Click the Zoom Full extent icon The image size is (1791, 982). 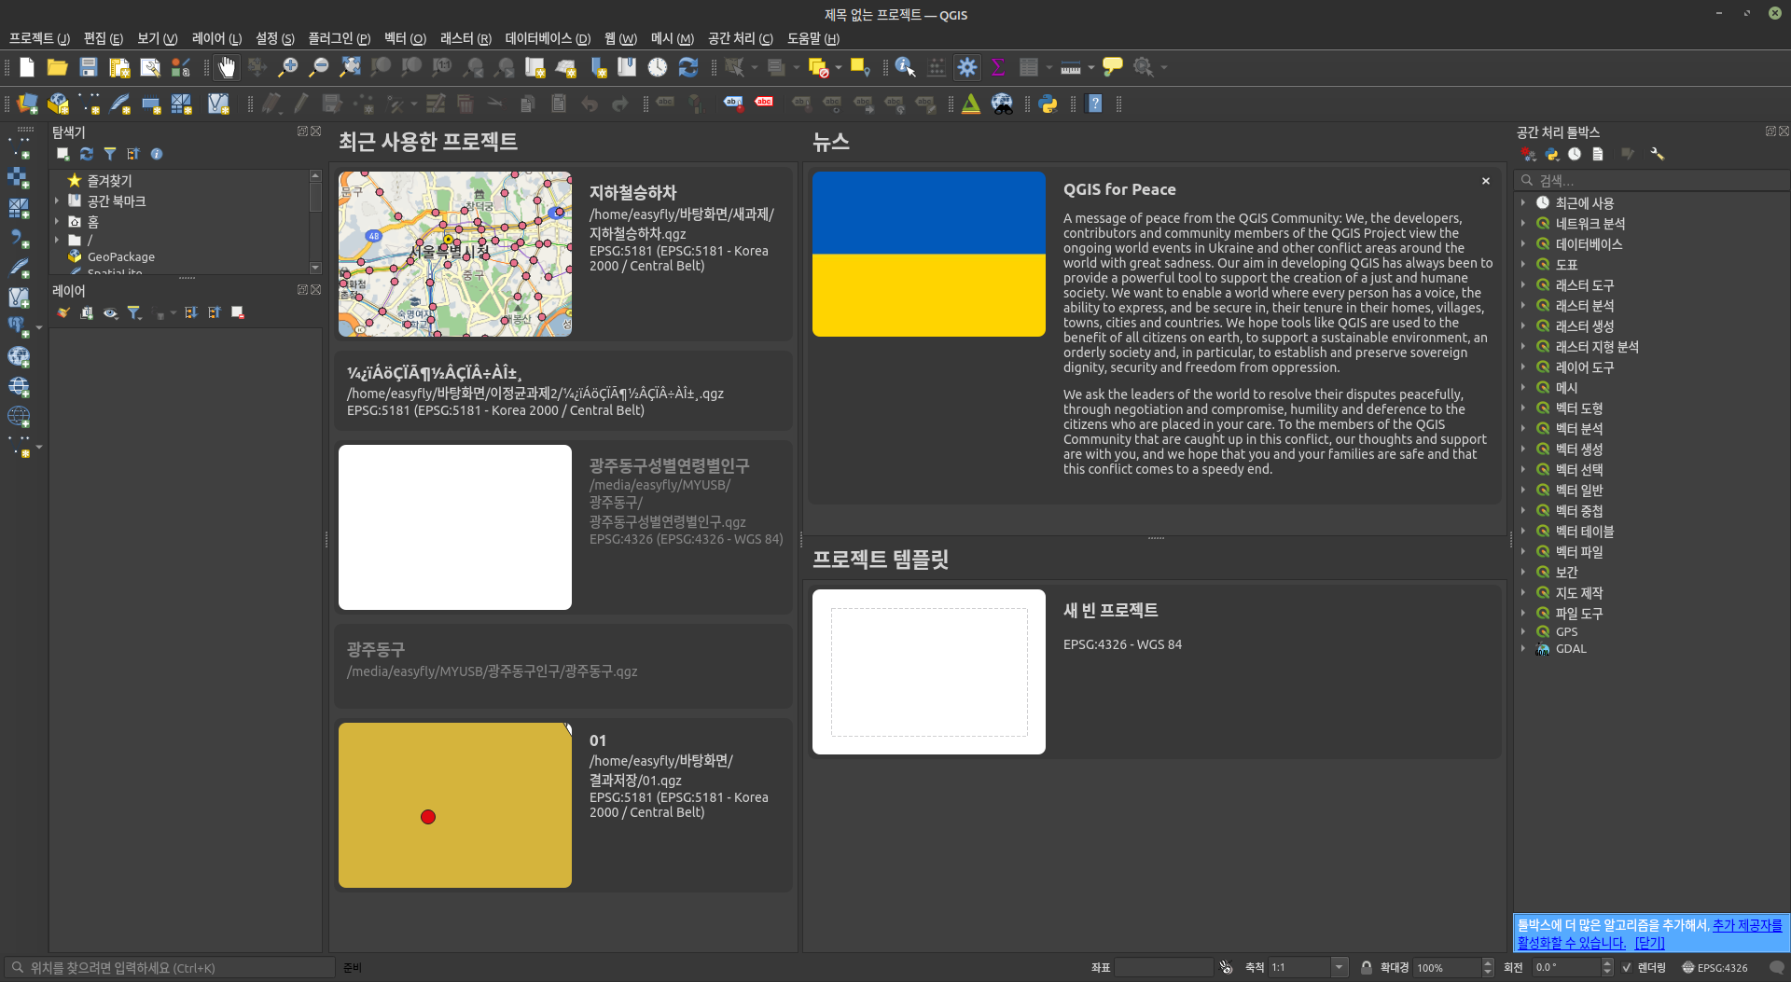[x=350, y=67]
